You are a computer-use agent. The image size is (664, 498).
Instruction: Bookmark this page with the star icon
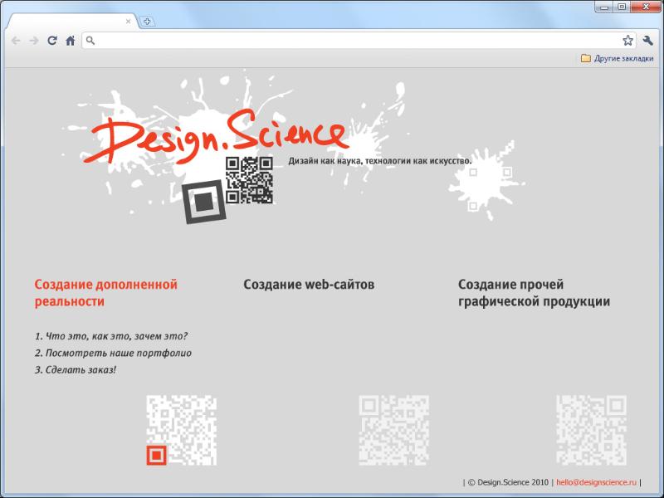pyautogui.click(x=627, y=41)
